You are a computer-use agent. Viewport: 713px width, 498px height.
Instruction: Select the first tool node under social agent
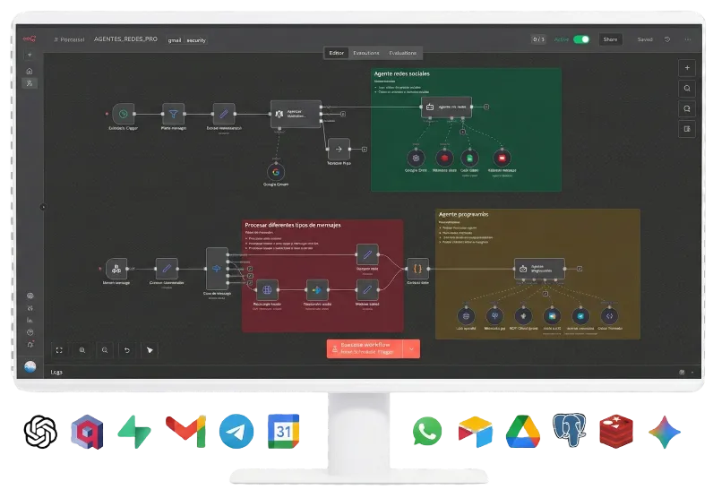click(416, 159)
